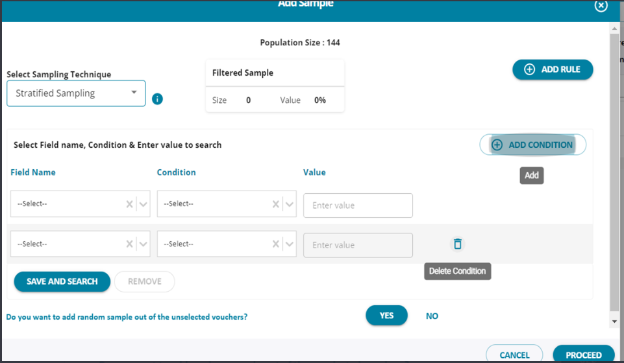624x363 pixels.
Task: Delete the second condition row via trash icon
Action: click(x=458, y=244)
